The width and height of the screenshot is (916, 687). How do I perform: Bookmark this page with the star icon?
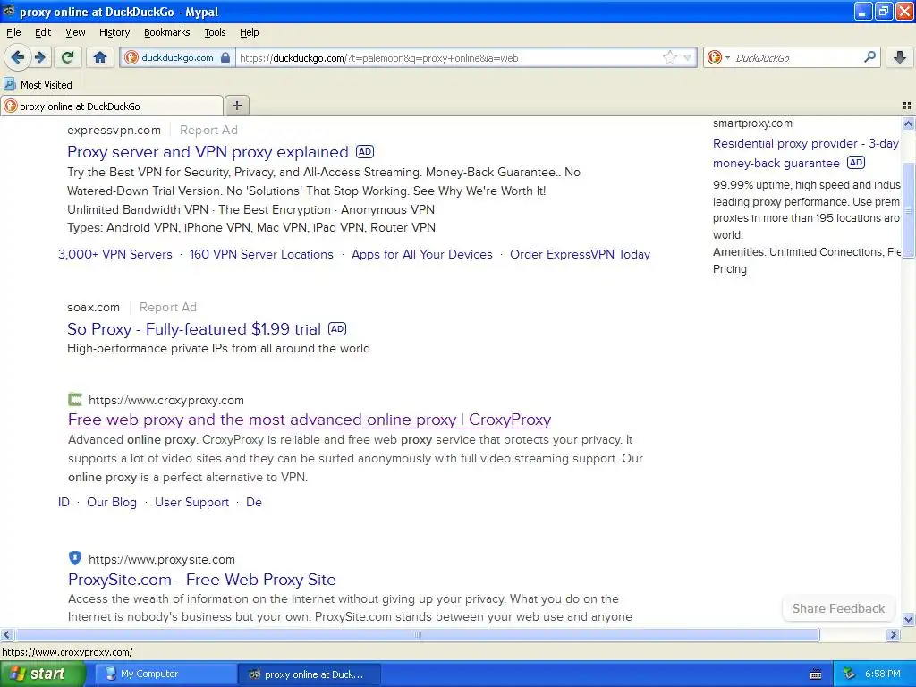coord(669,57)
